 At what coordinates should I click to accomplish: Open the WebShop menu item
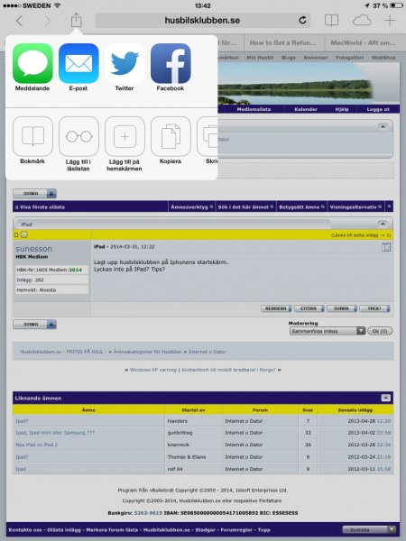(x=383, y=58)
